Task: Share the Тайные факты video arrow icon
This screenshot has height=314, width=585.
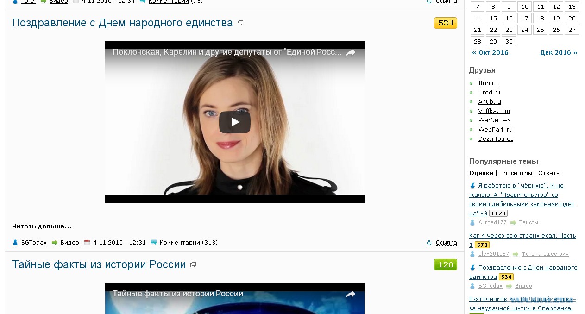Action: click(351, 294)
